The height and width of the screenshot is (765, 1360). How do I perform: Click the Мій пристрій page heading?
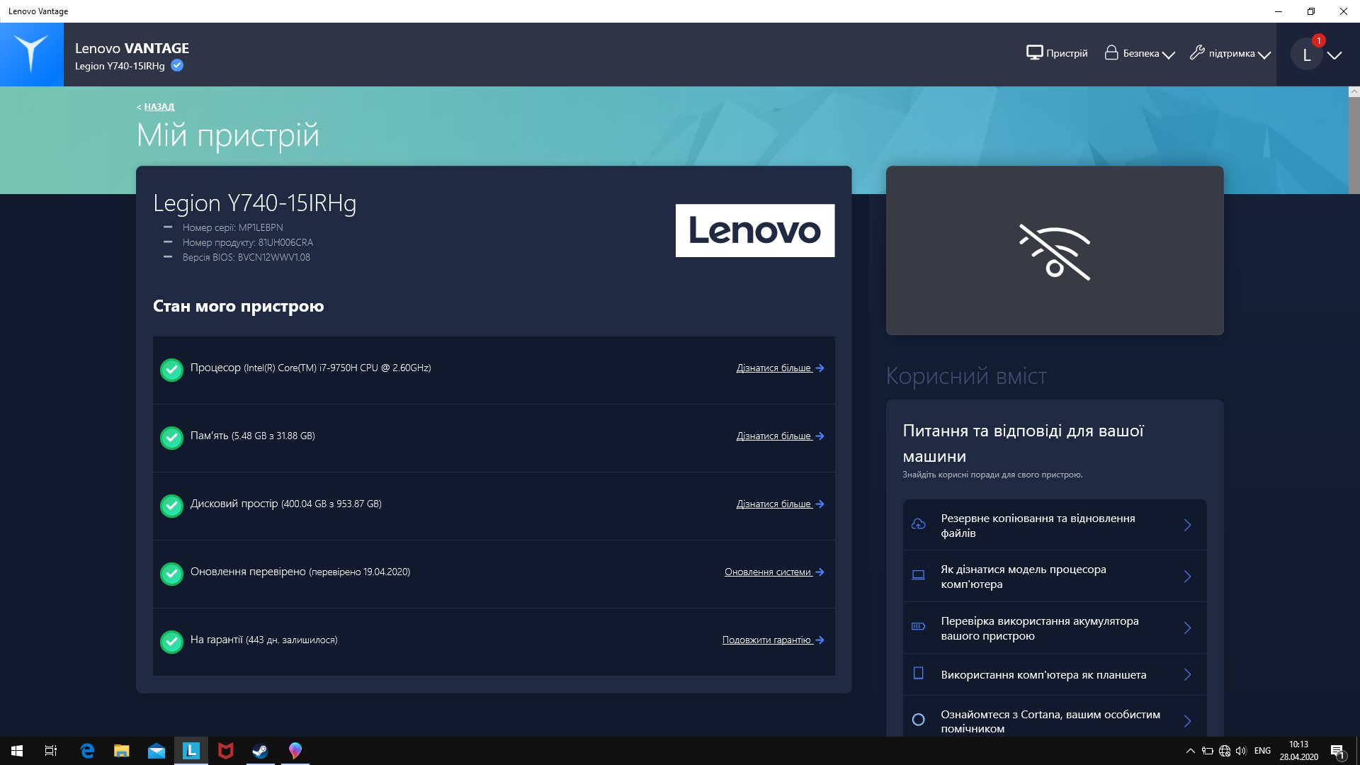pos(228,135)
